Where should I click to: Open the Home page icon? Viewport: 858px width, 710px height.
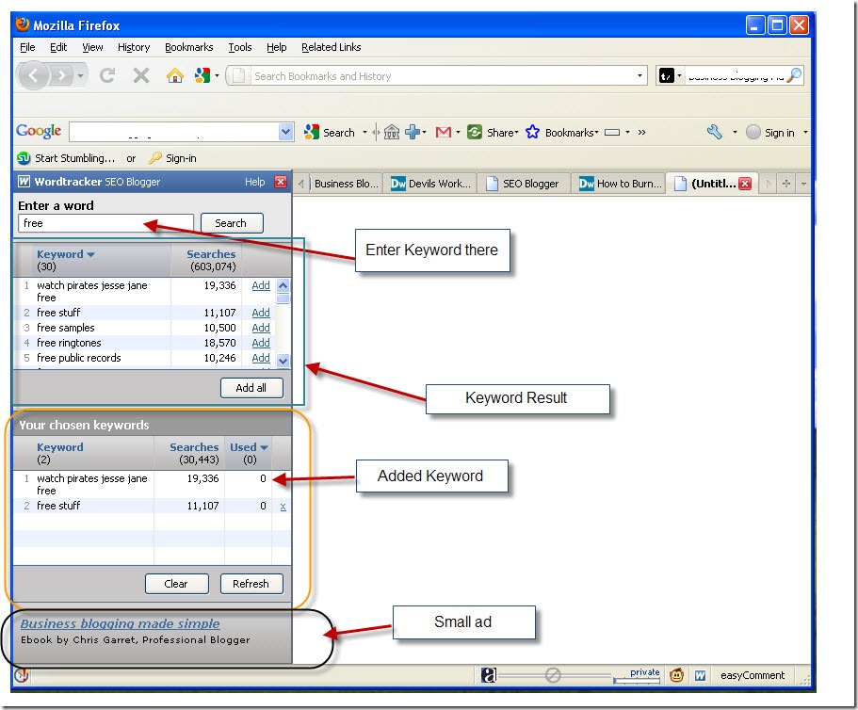point(175,75)
